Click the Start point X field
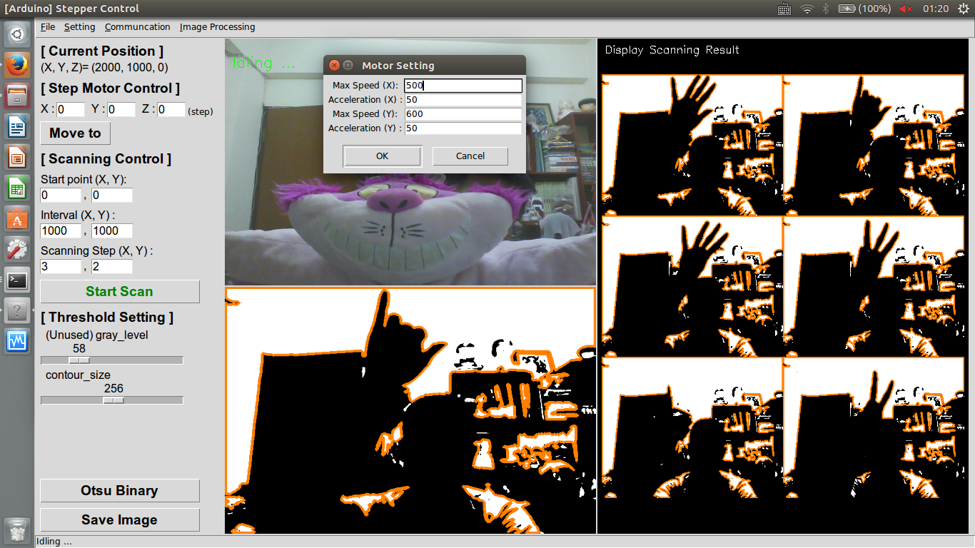This screenshot has width=975, height=548. tap(61, 195)
